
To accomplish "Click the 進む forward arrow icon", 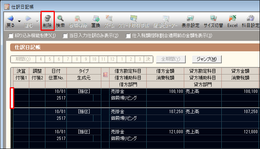I will pyautogui.click(x=28, y=18).
